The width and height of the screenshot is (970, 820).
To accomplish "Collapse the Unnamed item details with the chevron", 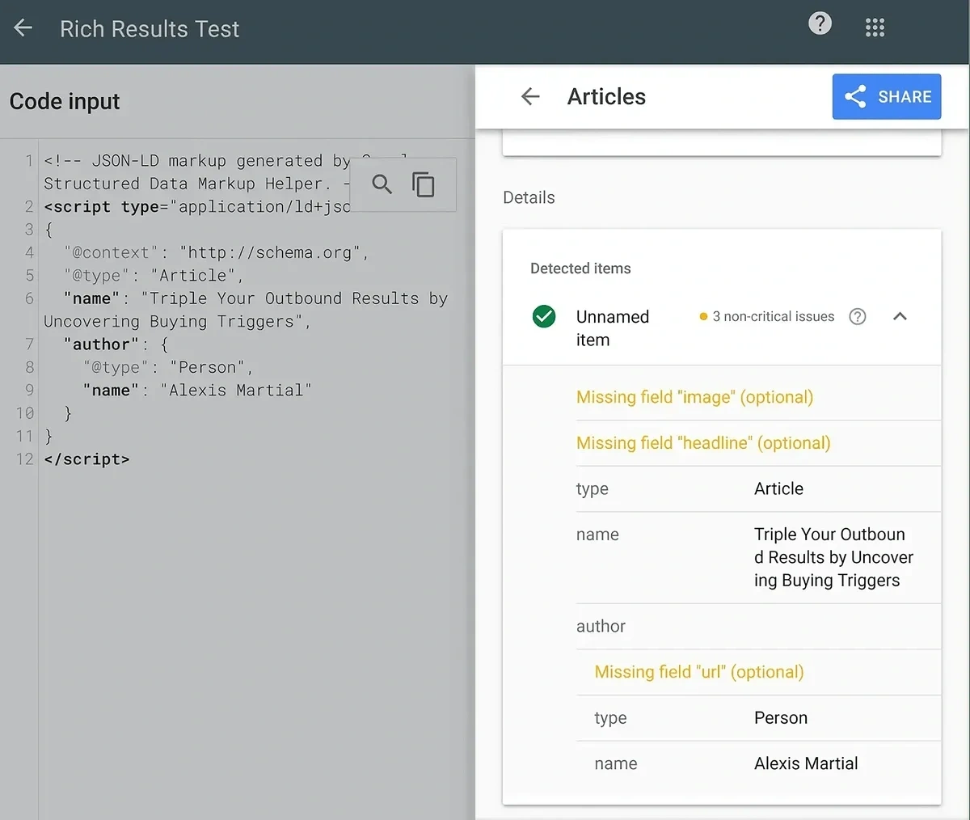I will pyautogui.click(x=900, y=316).
